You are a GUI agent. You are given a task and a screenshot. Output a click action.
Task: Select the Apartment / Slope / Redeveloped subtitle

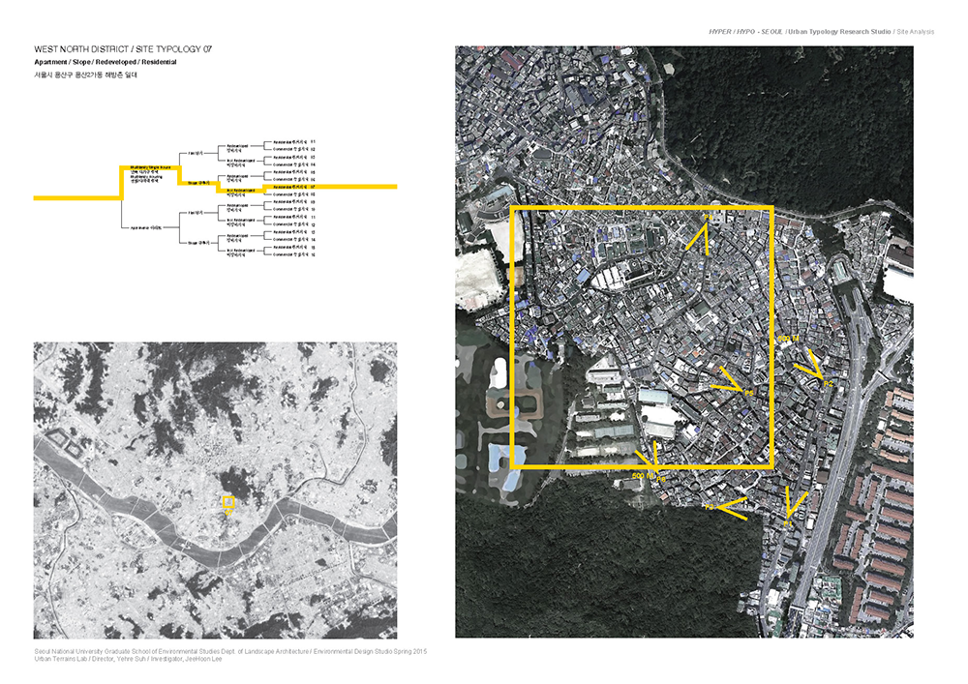pyautogui.click(x=105, y=61)
